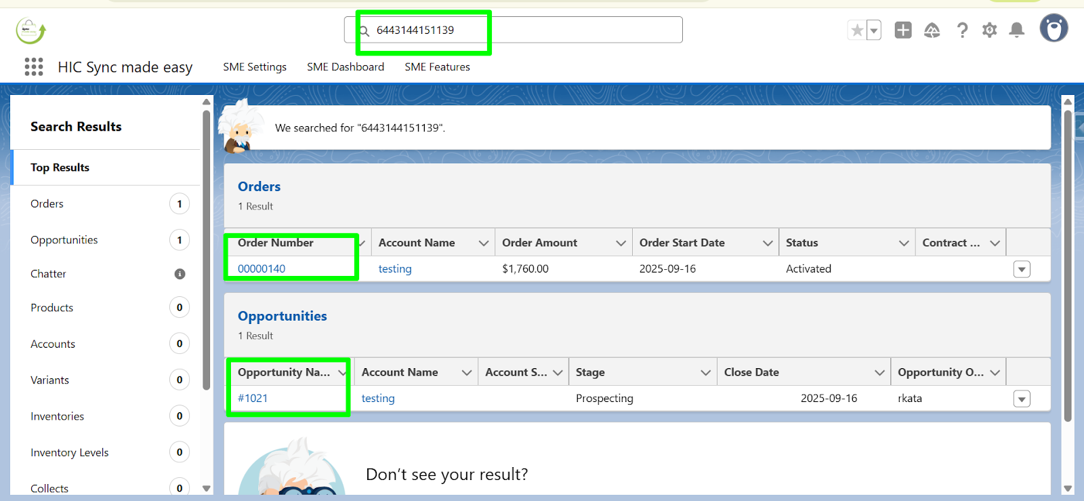Expand Status column menu

pyautogui.click(x=904, y=243)
